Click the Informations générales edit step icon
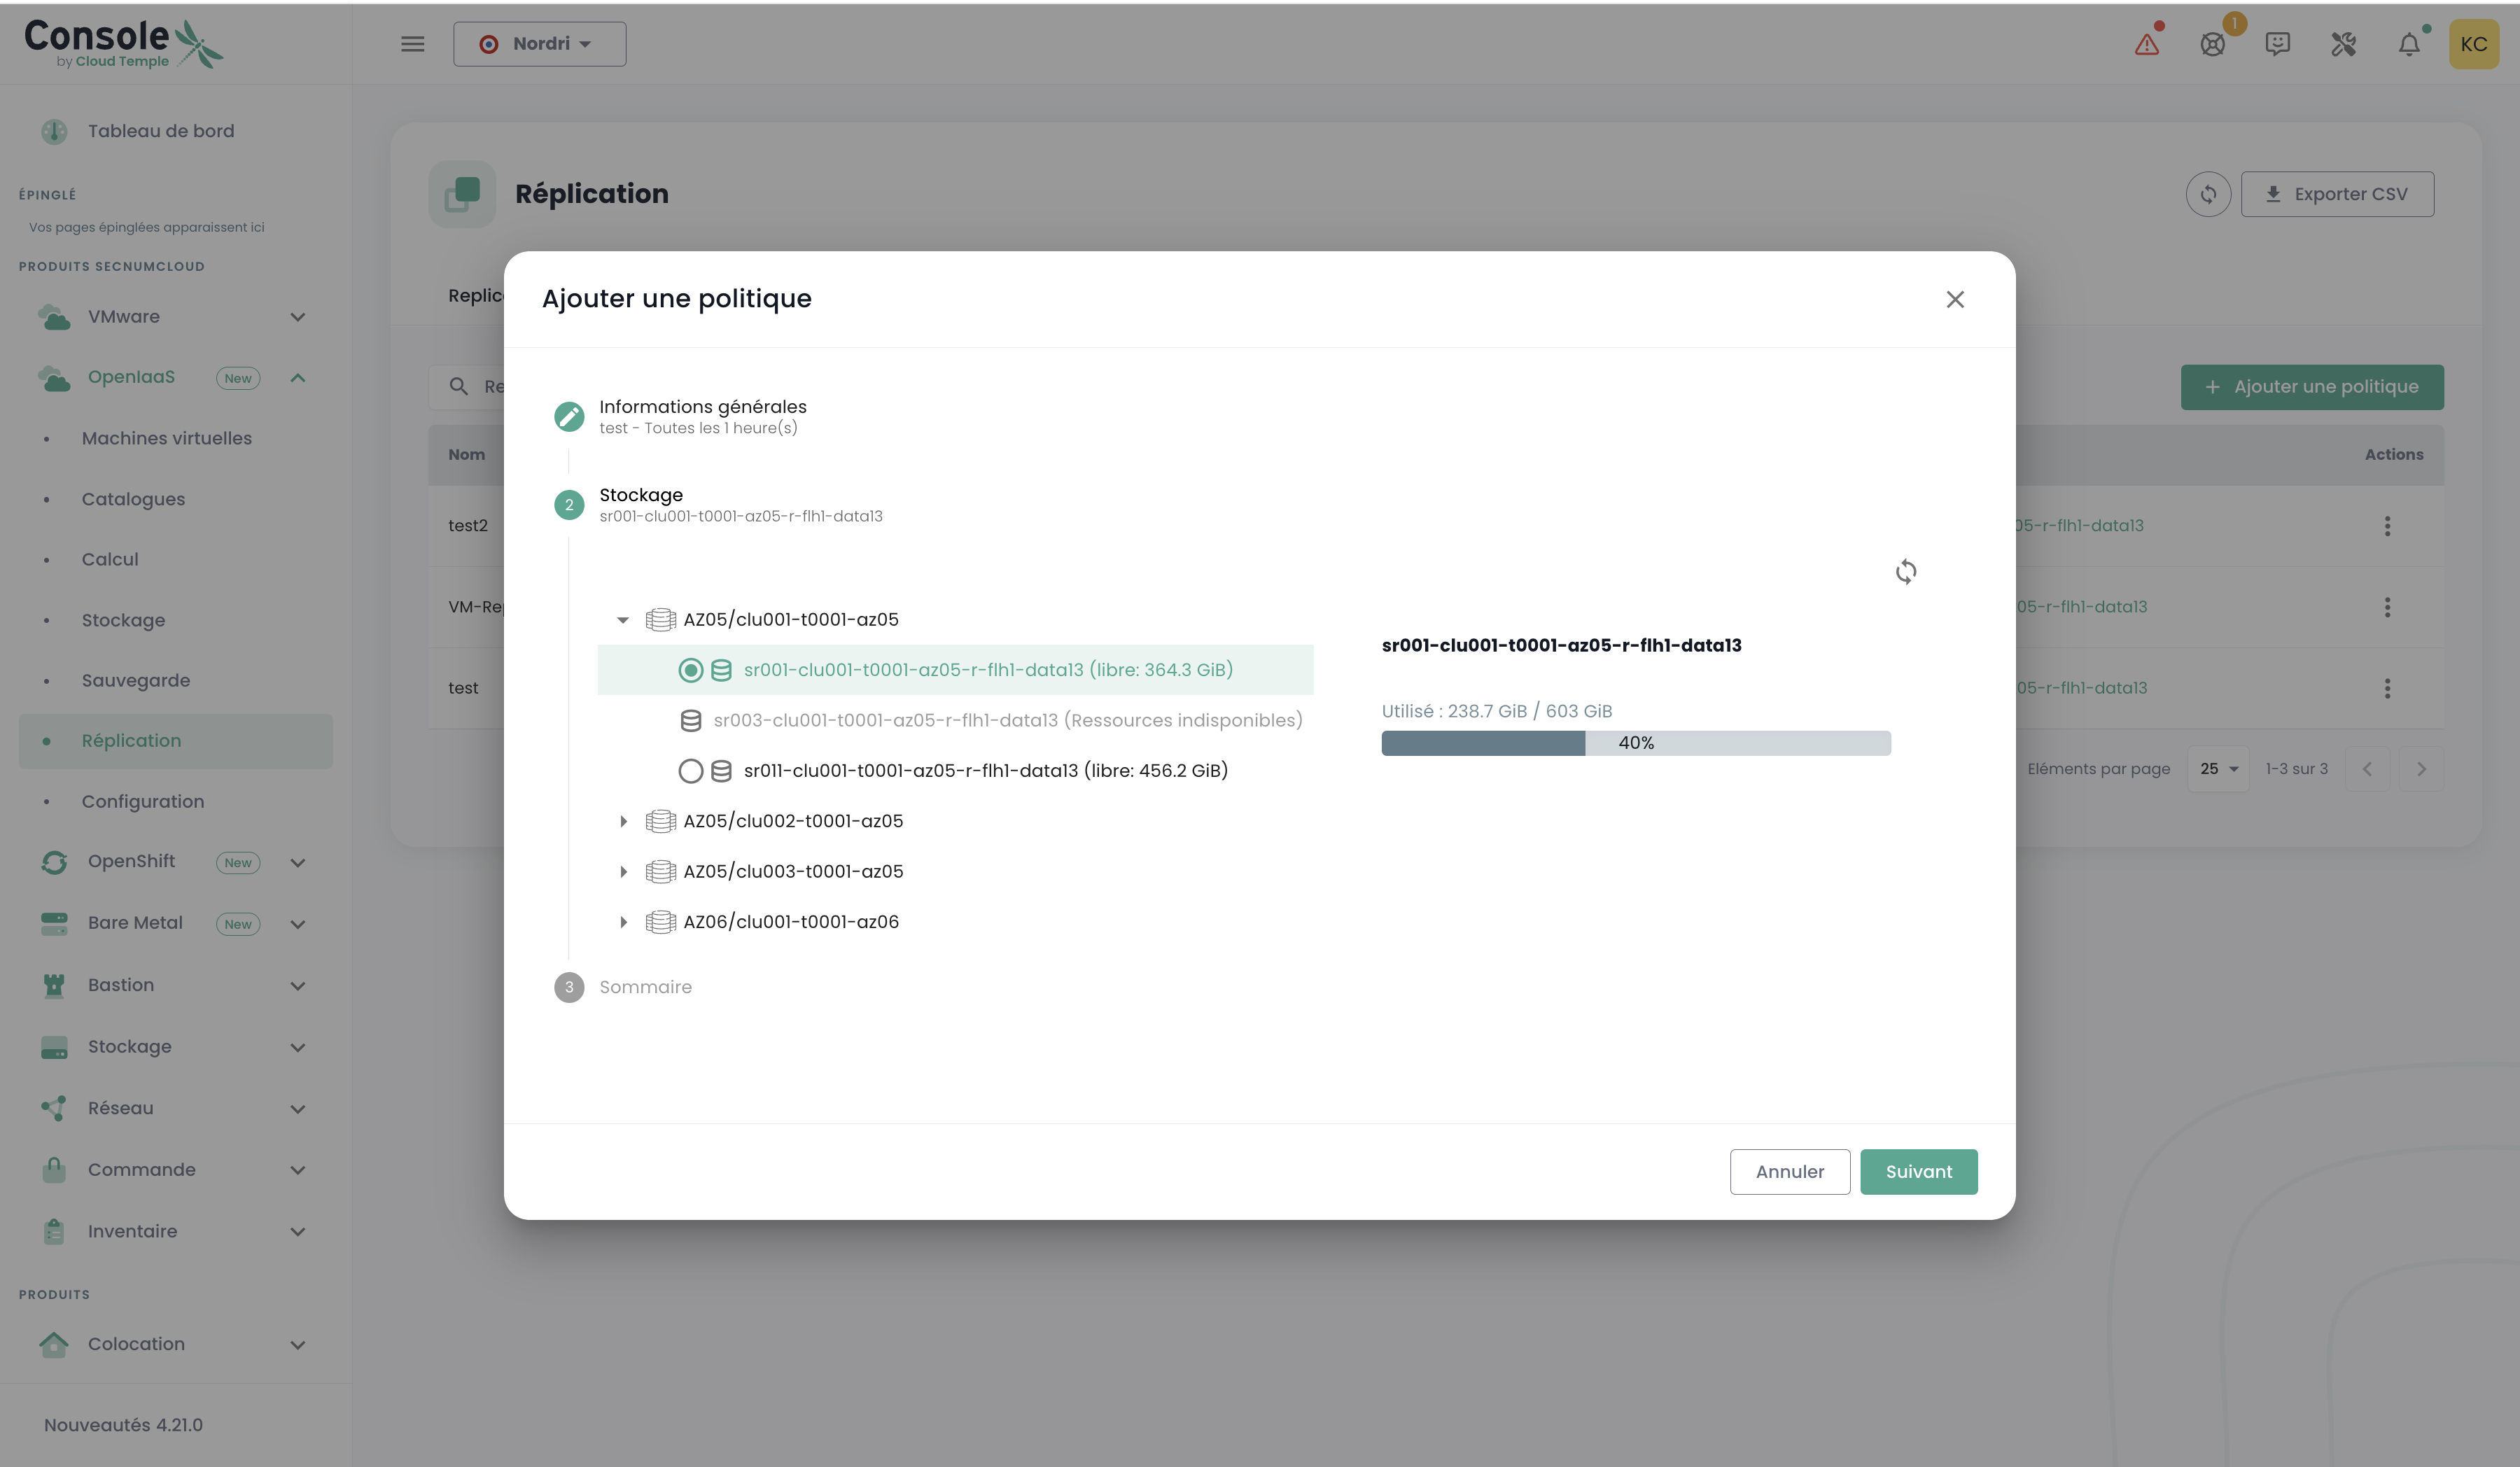Screen dimensions: 2520x1467 (x=569, y=416)
